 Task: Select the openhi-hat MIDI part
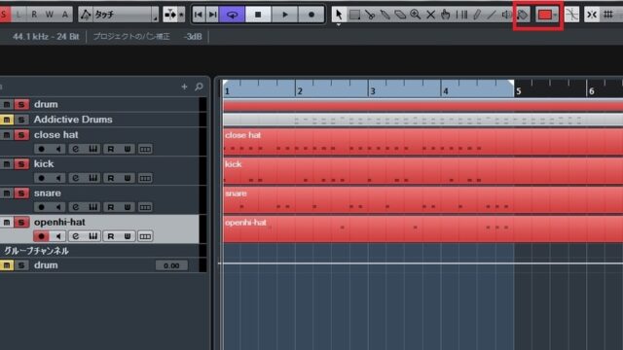(x=422, y=229)
